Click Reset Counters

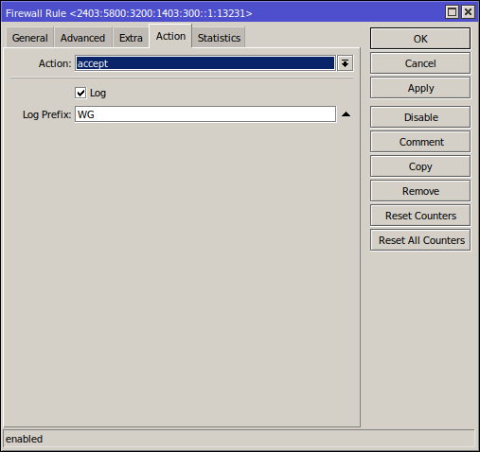[x=420, y=216]
